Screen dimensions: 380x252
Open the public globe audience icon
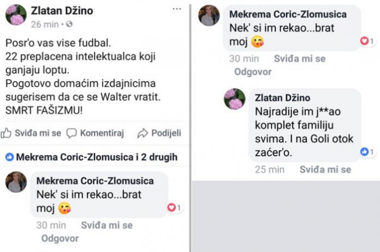point(69,24)
